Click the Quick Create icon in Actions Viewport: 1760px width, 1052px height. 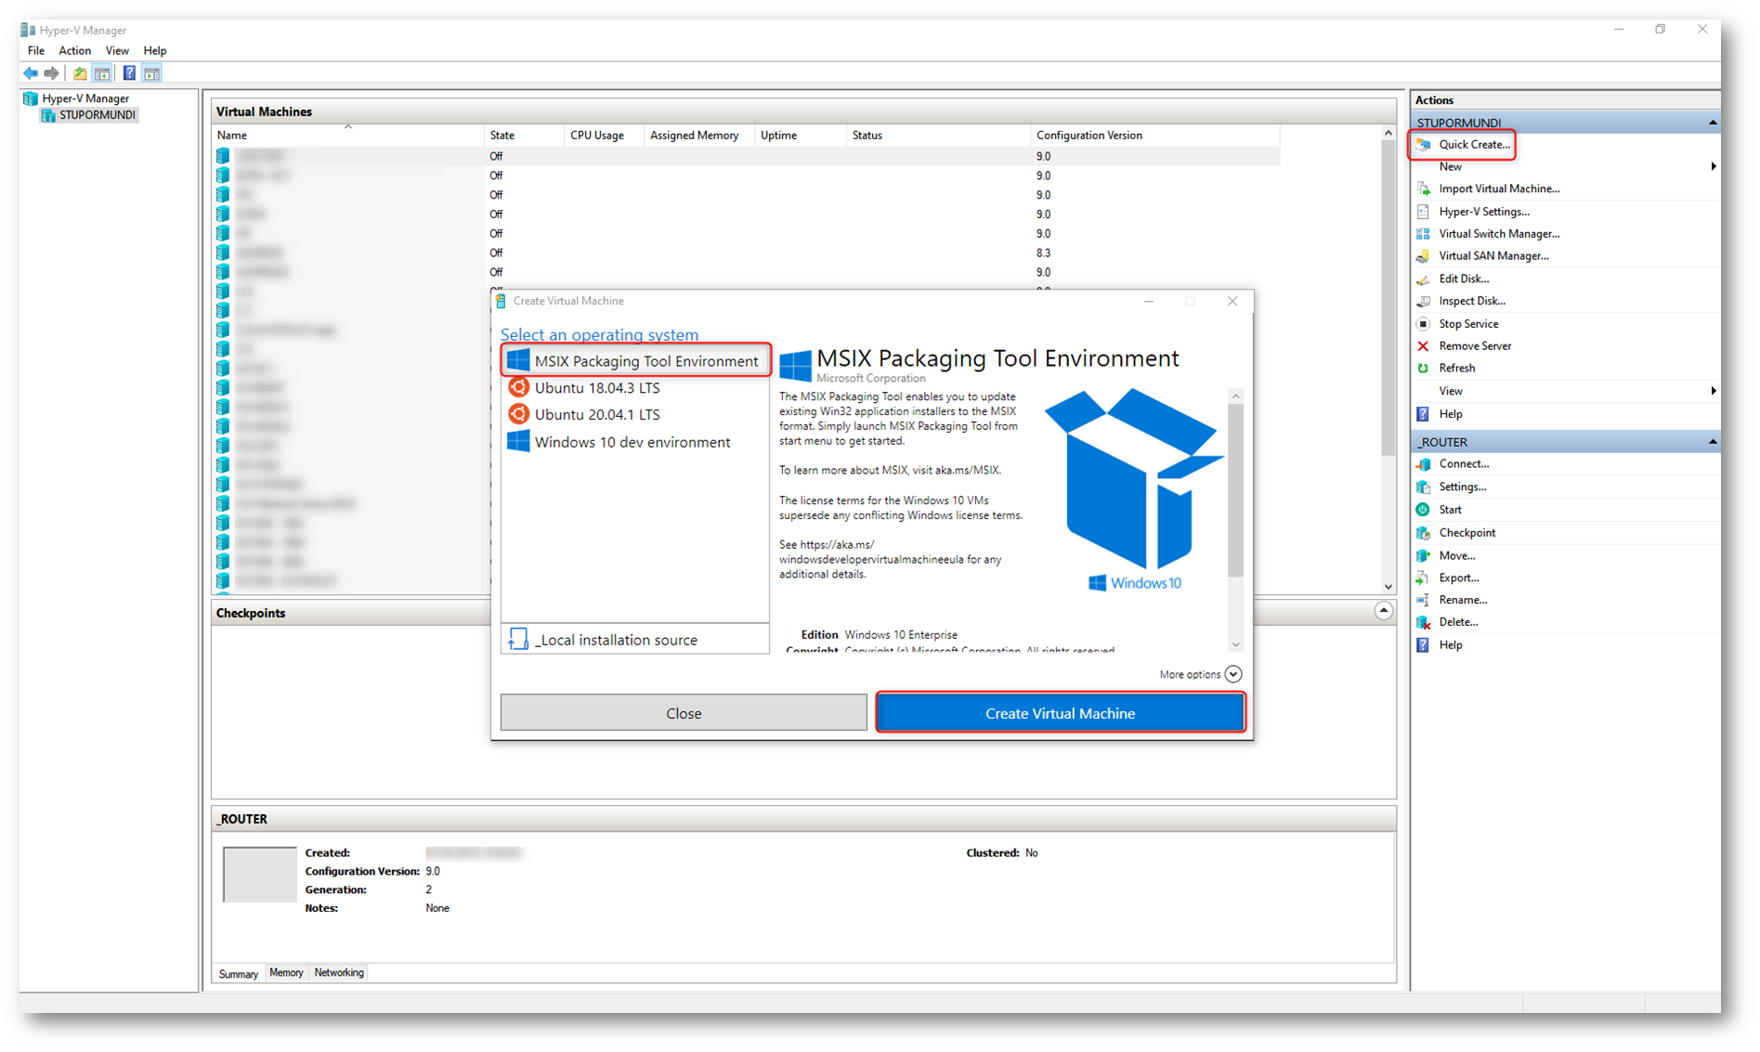[1423, 145]
